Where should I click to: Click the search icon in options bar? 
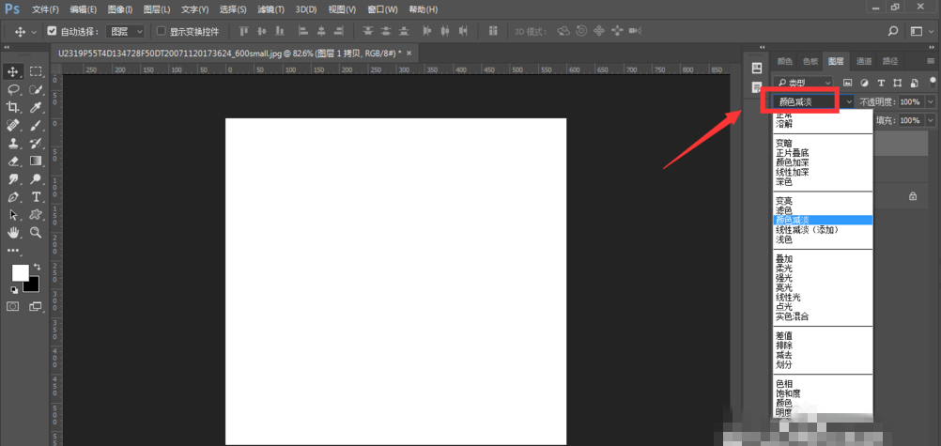[891, 31]
